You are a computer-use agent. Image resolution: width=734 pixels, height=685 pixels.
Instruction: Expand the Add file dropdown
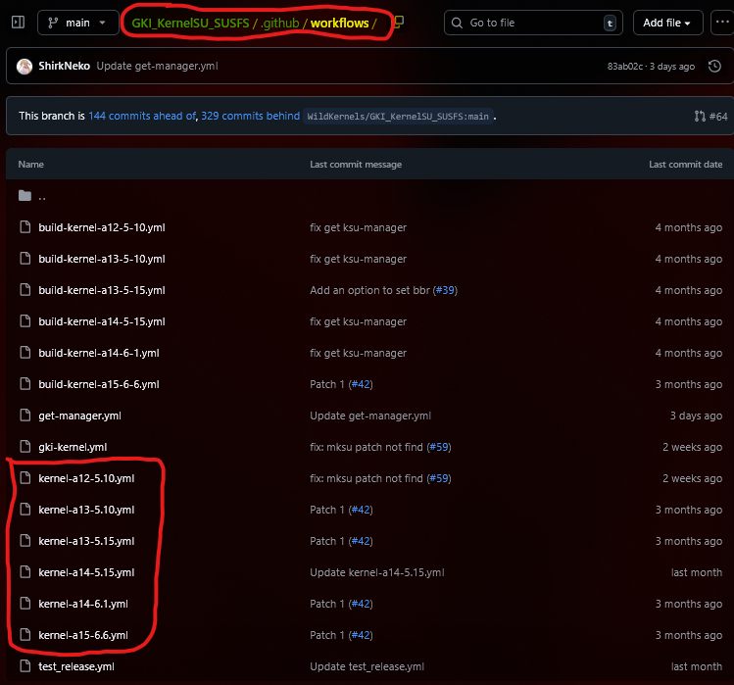point(667,23)
